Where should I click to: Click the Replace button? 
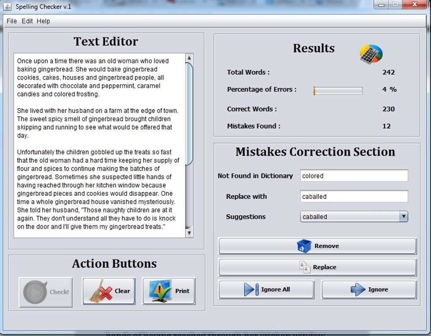317,267
